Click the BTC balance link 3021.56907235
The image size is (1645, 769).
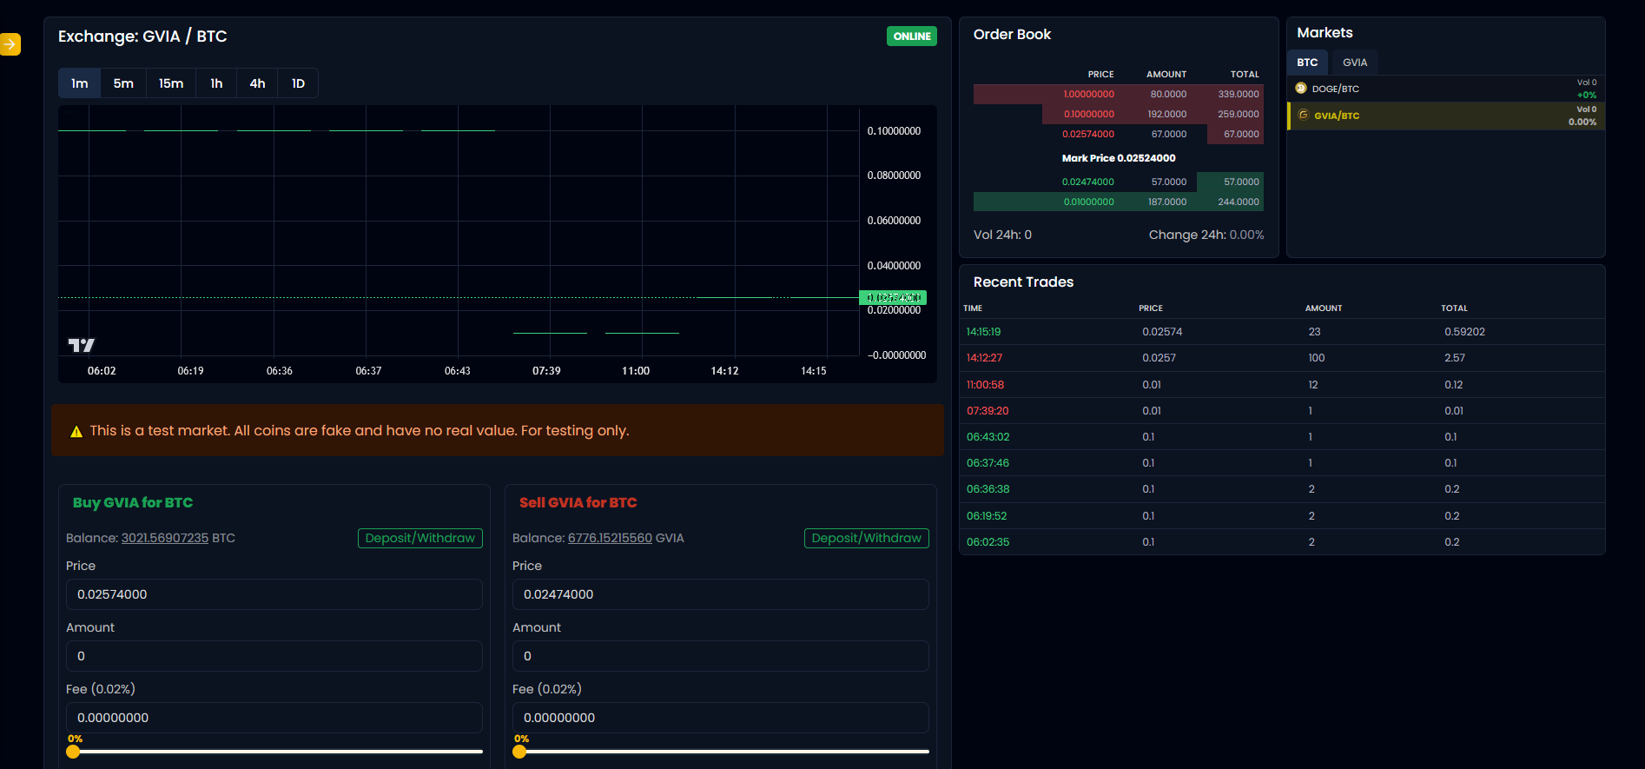[165, 538]
